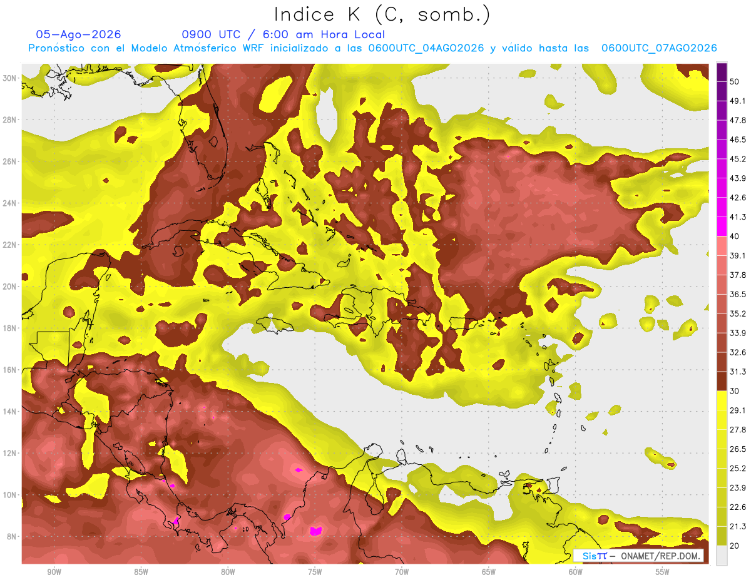Click legend value '32.6'

coord(738,352)
